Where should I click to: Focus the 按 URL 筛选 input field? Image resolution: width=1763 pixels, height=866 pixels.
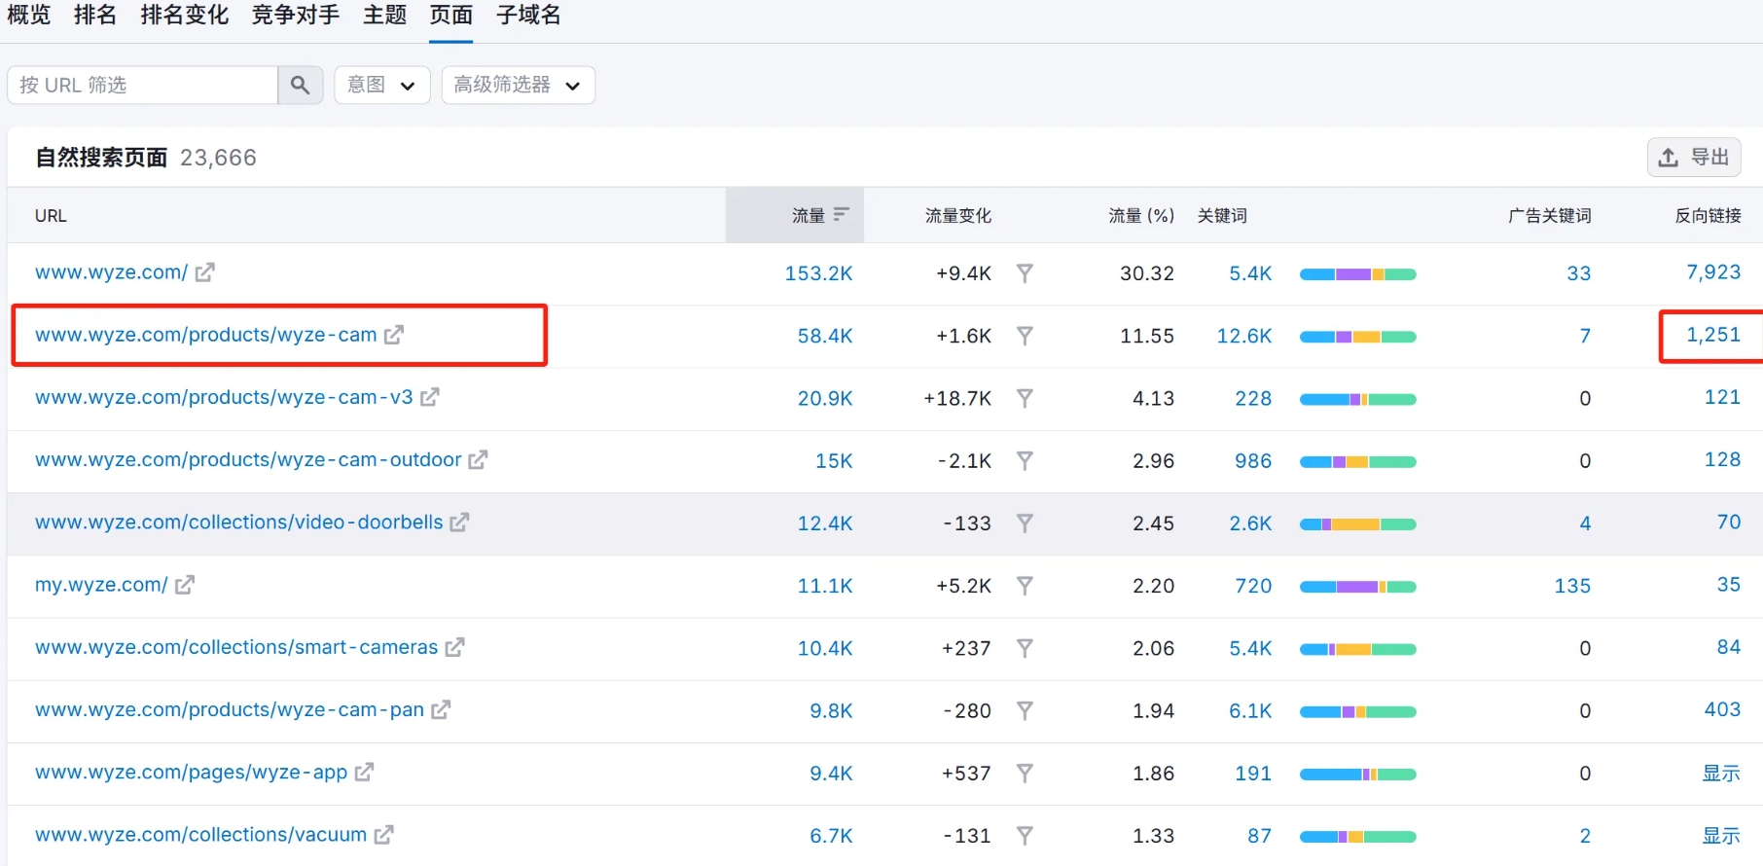[x=142, y=86]
